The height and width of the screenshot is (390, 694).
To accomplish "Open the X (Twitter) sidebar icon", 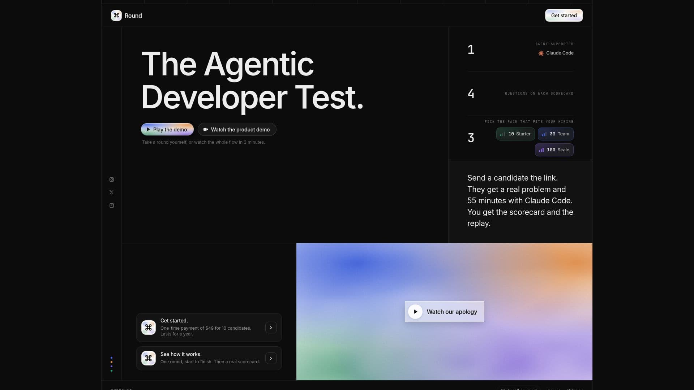I will coord(112,192).
